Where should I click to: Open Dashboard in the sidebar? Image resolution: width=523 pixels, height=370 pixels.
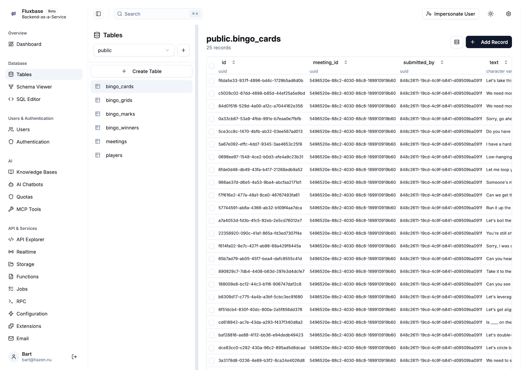[44, 44]
